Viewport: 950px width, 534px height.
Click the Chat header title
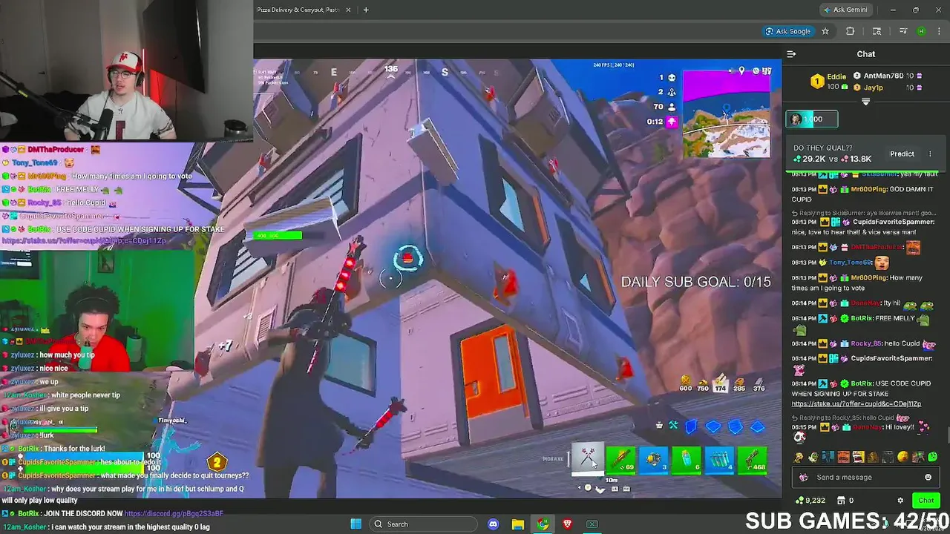coord(866,54)
